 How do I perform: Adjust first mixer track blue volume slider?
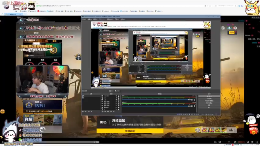[156, 100]
